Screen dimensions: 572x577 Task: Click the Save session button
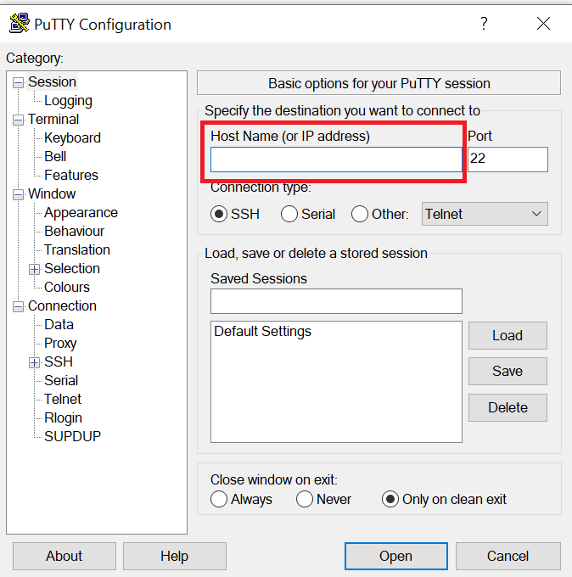[508, 371]
